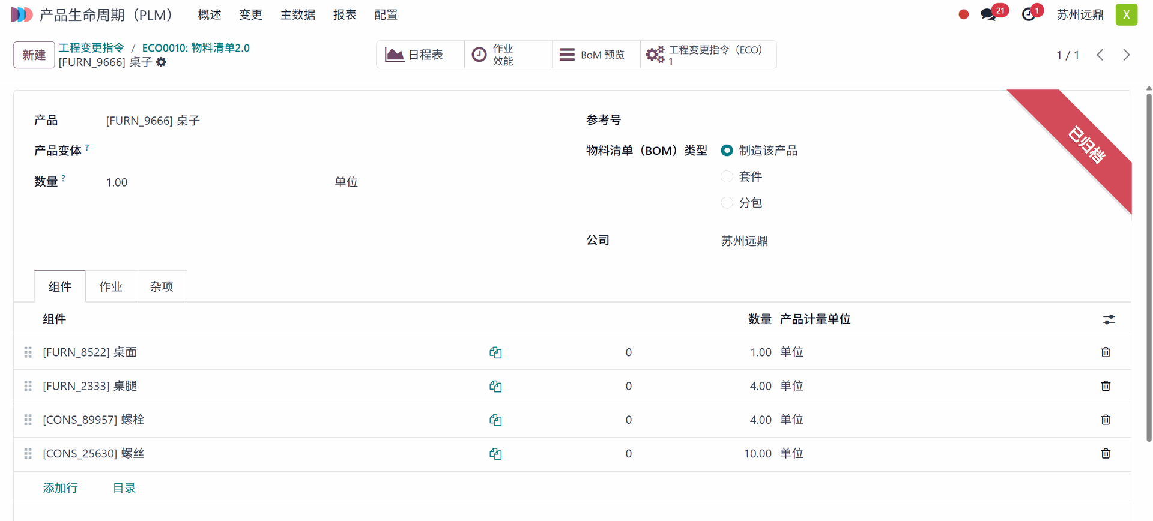This screenshot has height=521, width=1153.
Task: Delete the 螺丝 component row
Action: pos(1106,453)
